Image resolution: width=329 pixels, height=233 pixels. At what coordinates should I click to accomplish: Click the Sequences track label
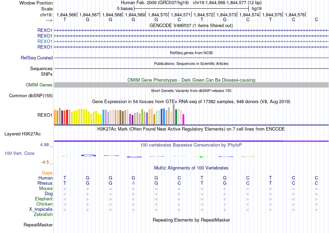point(41,68)
